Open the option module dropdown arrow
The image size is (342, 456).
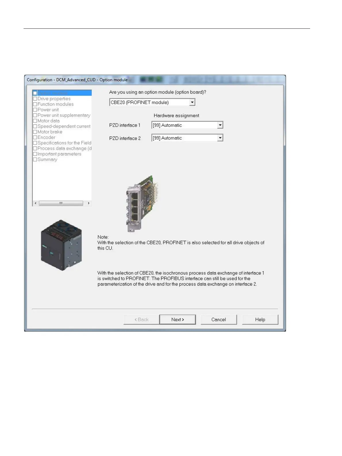click(x=192, y=102)
